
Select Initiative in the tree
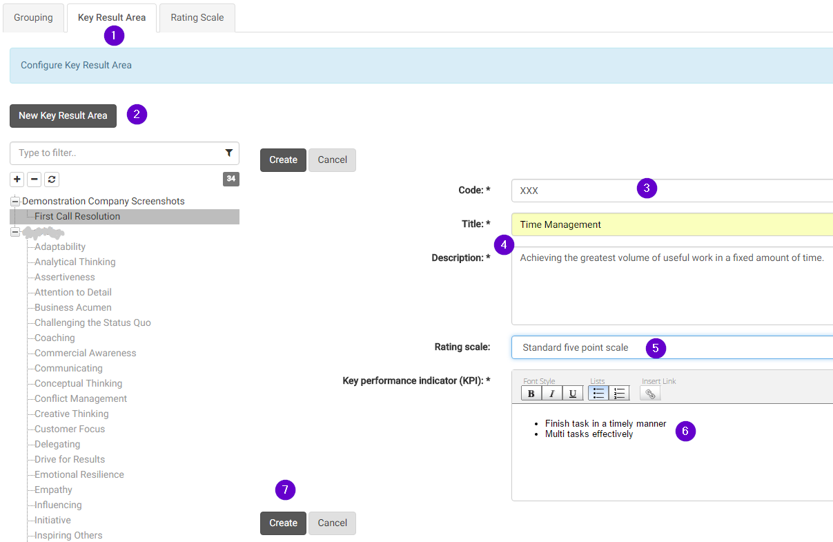(52, 521)
